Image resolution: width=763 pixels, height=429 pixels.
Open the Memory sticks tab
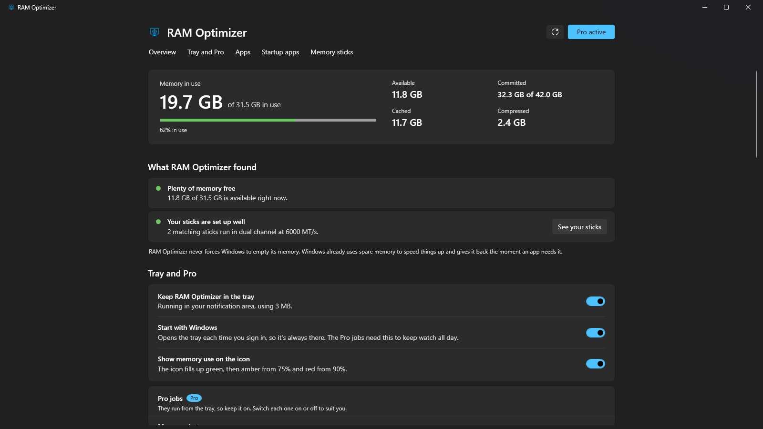tap(332, 52)
